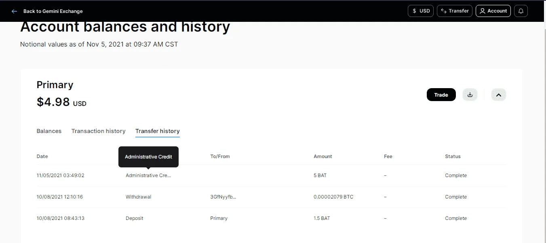Click date 10/08/2021 08:43:13

(x=60, y=218)
